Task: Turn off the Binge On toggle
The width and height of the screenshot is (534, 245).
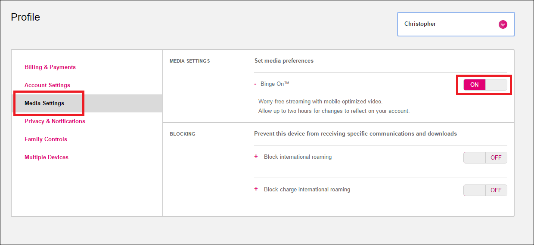Action: (x=485, y=85)
